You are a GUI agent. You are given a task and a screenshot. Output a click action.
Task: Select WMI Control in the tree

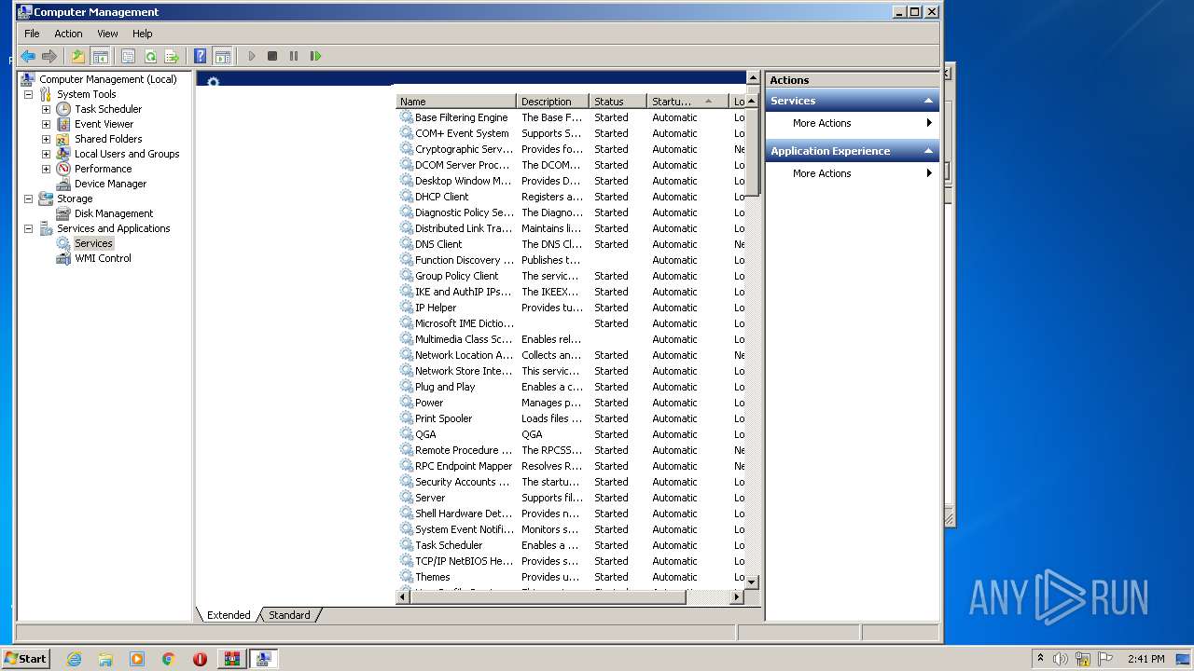pyautogui.click(x=103, y=258)
